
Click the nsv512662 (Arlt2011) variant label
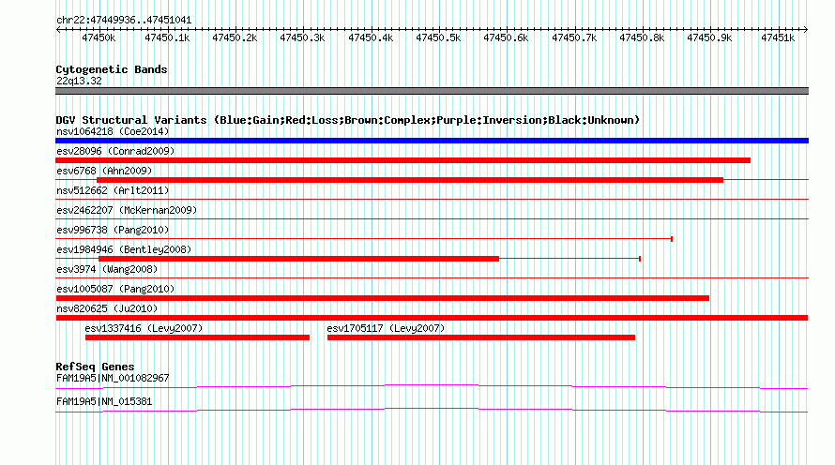point(113,190)
